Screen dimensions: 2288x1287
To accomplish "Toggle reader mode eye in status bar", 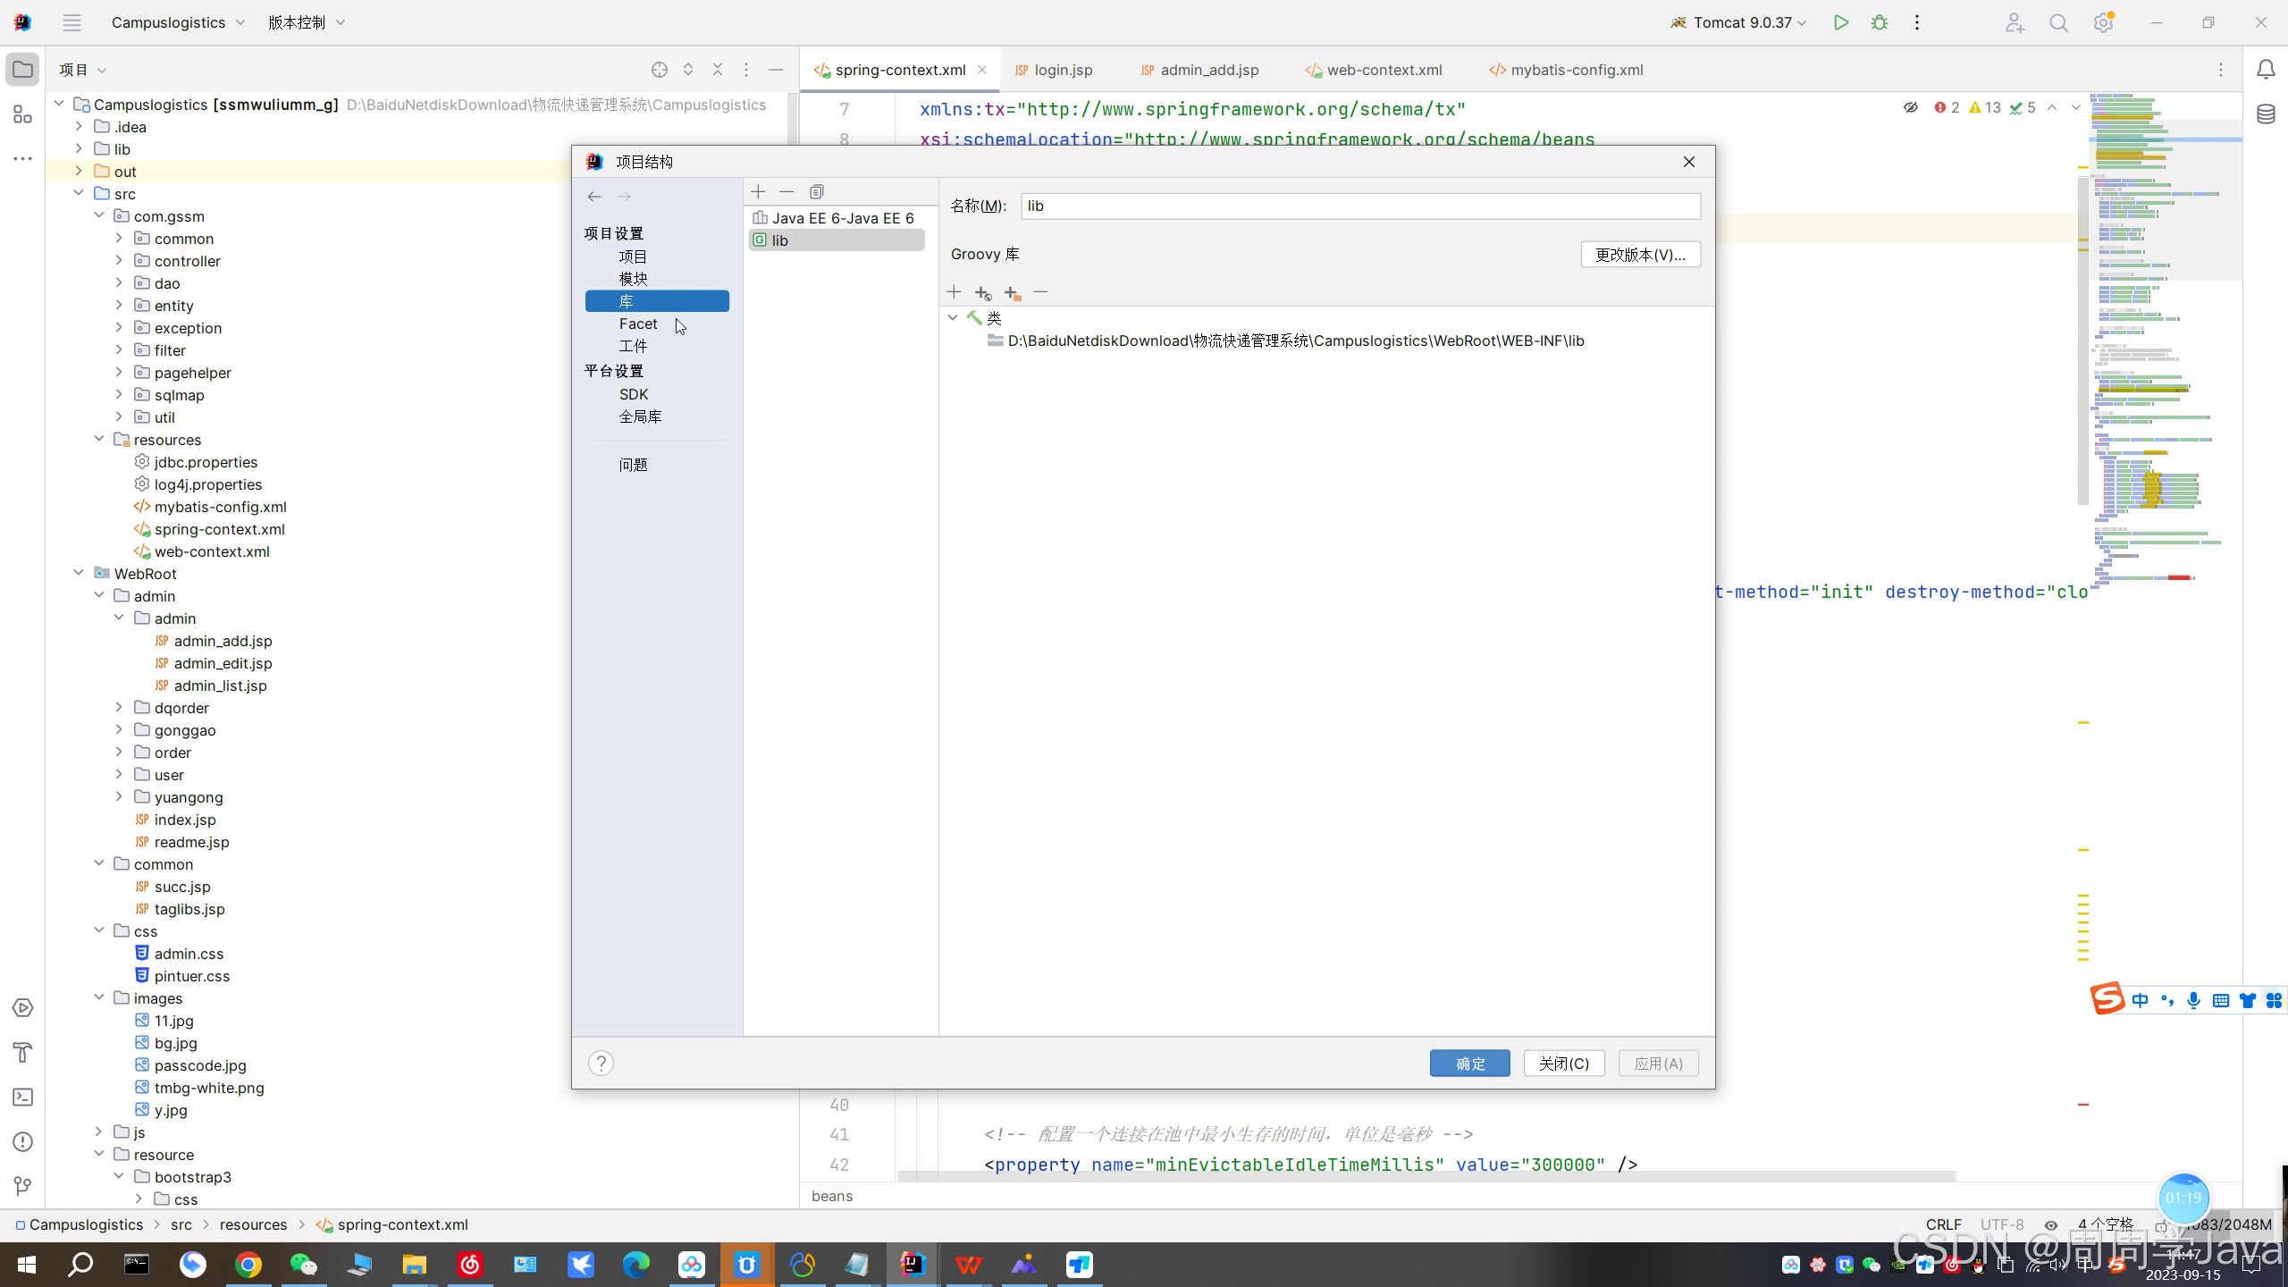I will [2051, 1225].
